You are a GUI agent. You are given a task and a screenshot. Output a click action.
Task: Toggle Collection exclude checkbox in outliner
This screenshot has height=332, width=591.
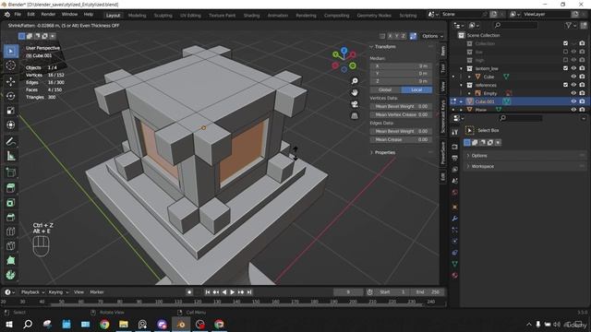[x=565, y=43]
